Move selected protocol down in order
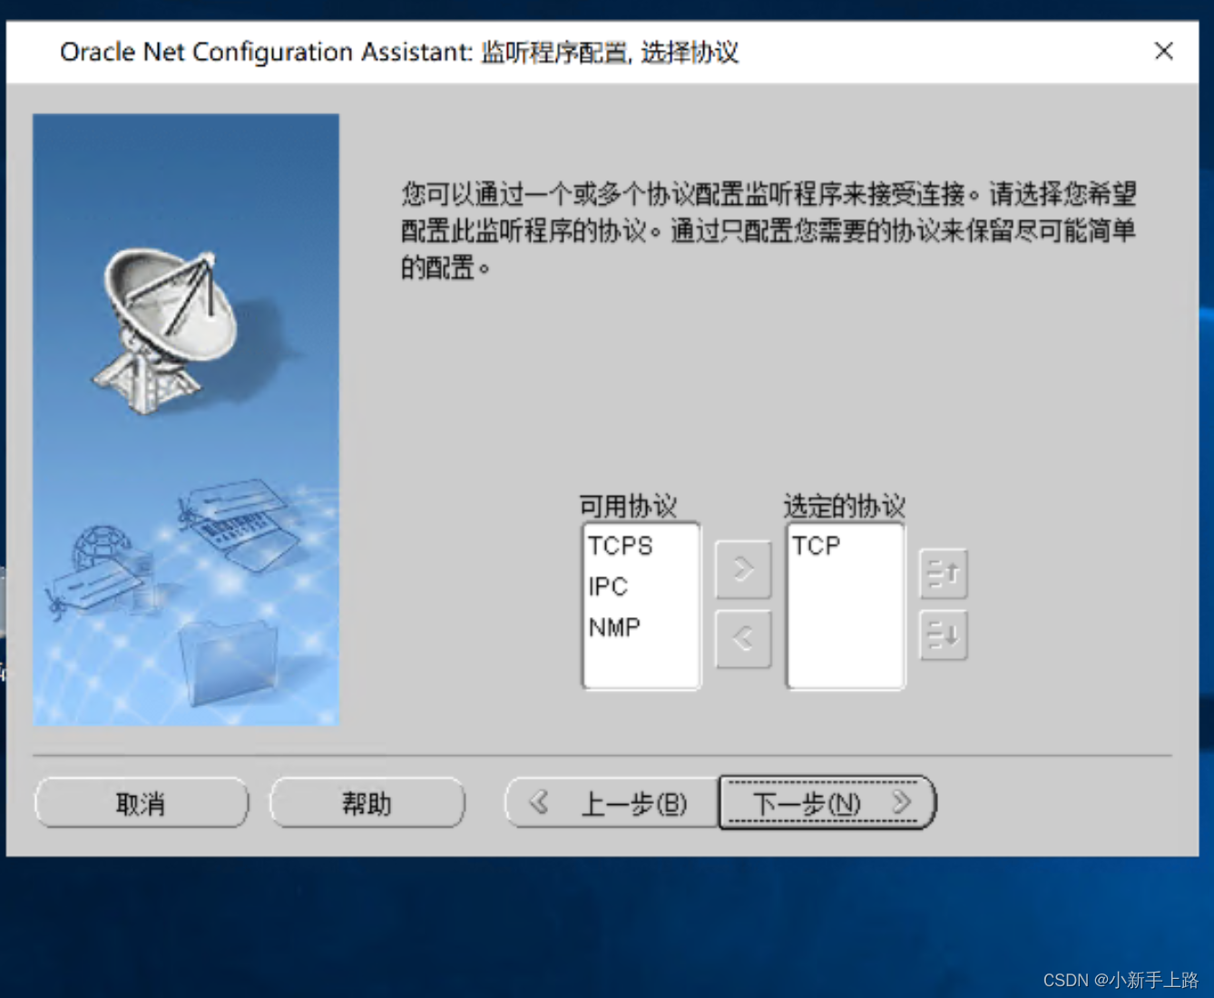 944,635
